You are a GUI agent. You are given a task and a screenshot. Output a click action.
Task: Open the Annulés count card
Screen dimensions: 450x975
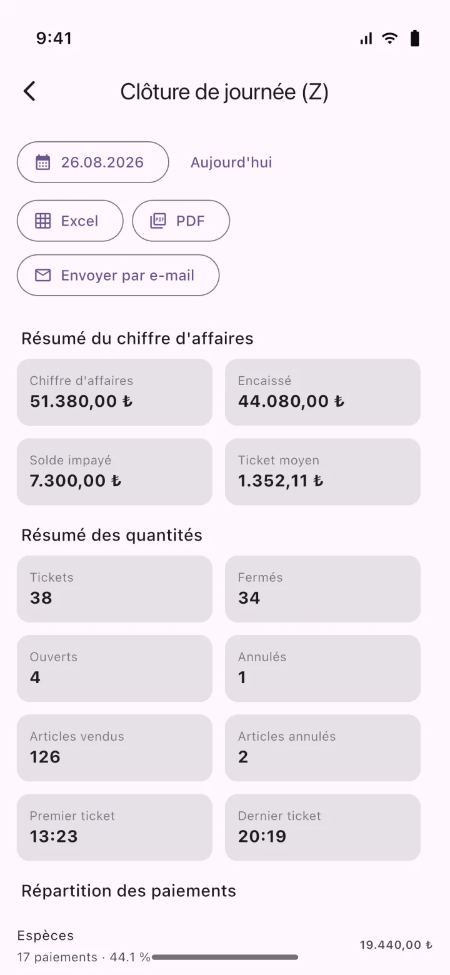click(322, 668)
